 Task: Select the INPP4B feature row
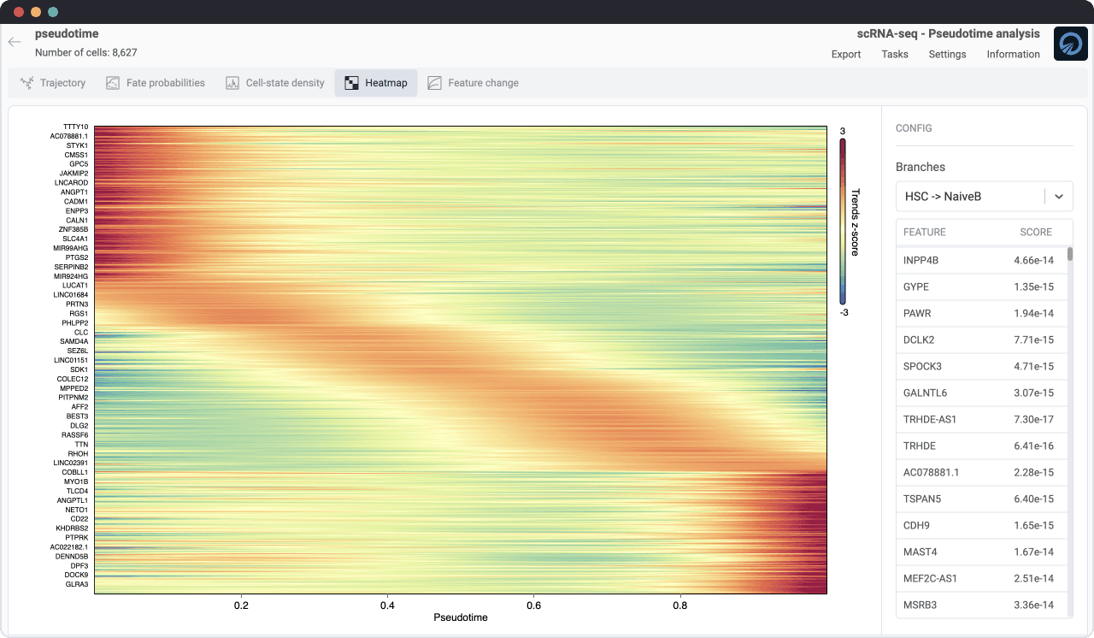click(x=979, y=260)
